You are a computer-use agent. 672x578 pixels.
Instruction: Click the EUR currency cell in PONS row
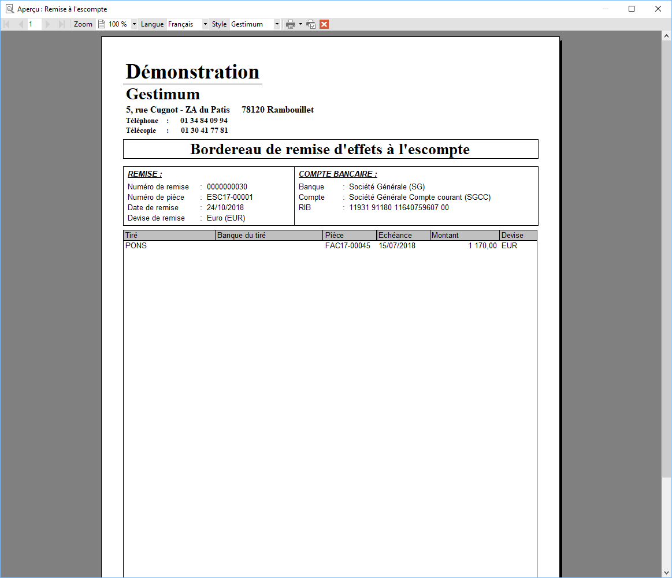509,246
